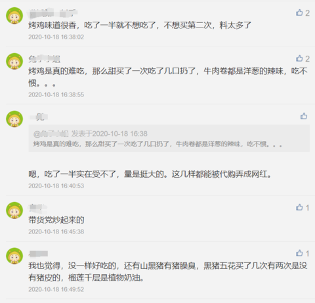Viewport: 315px width, 303px height.
Task: Open username above 带货党炒起来的
Action: [37, 208]
